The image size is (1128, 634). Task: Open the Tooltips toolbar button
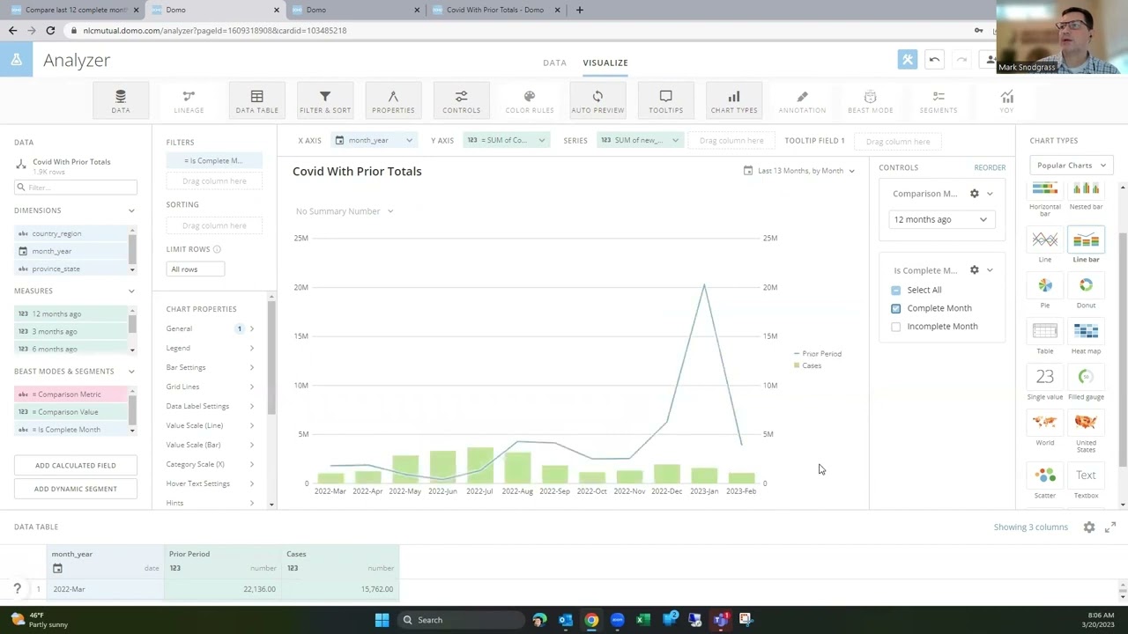click(x=665, y=100)
